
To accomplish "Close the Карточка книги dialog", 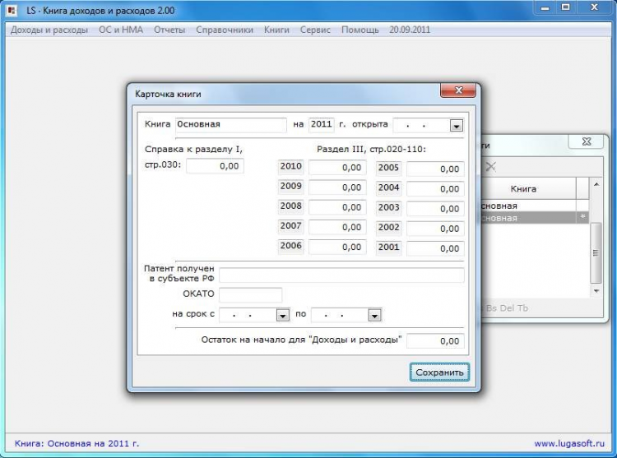I will (x=458, y=90).
